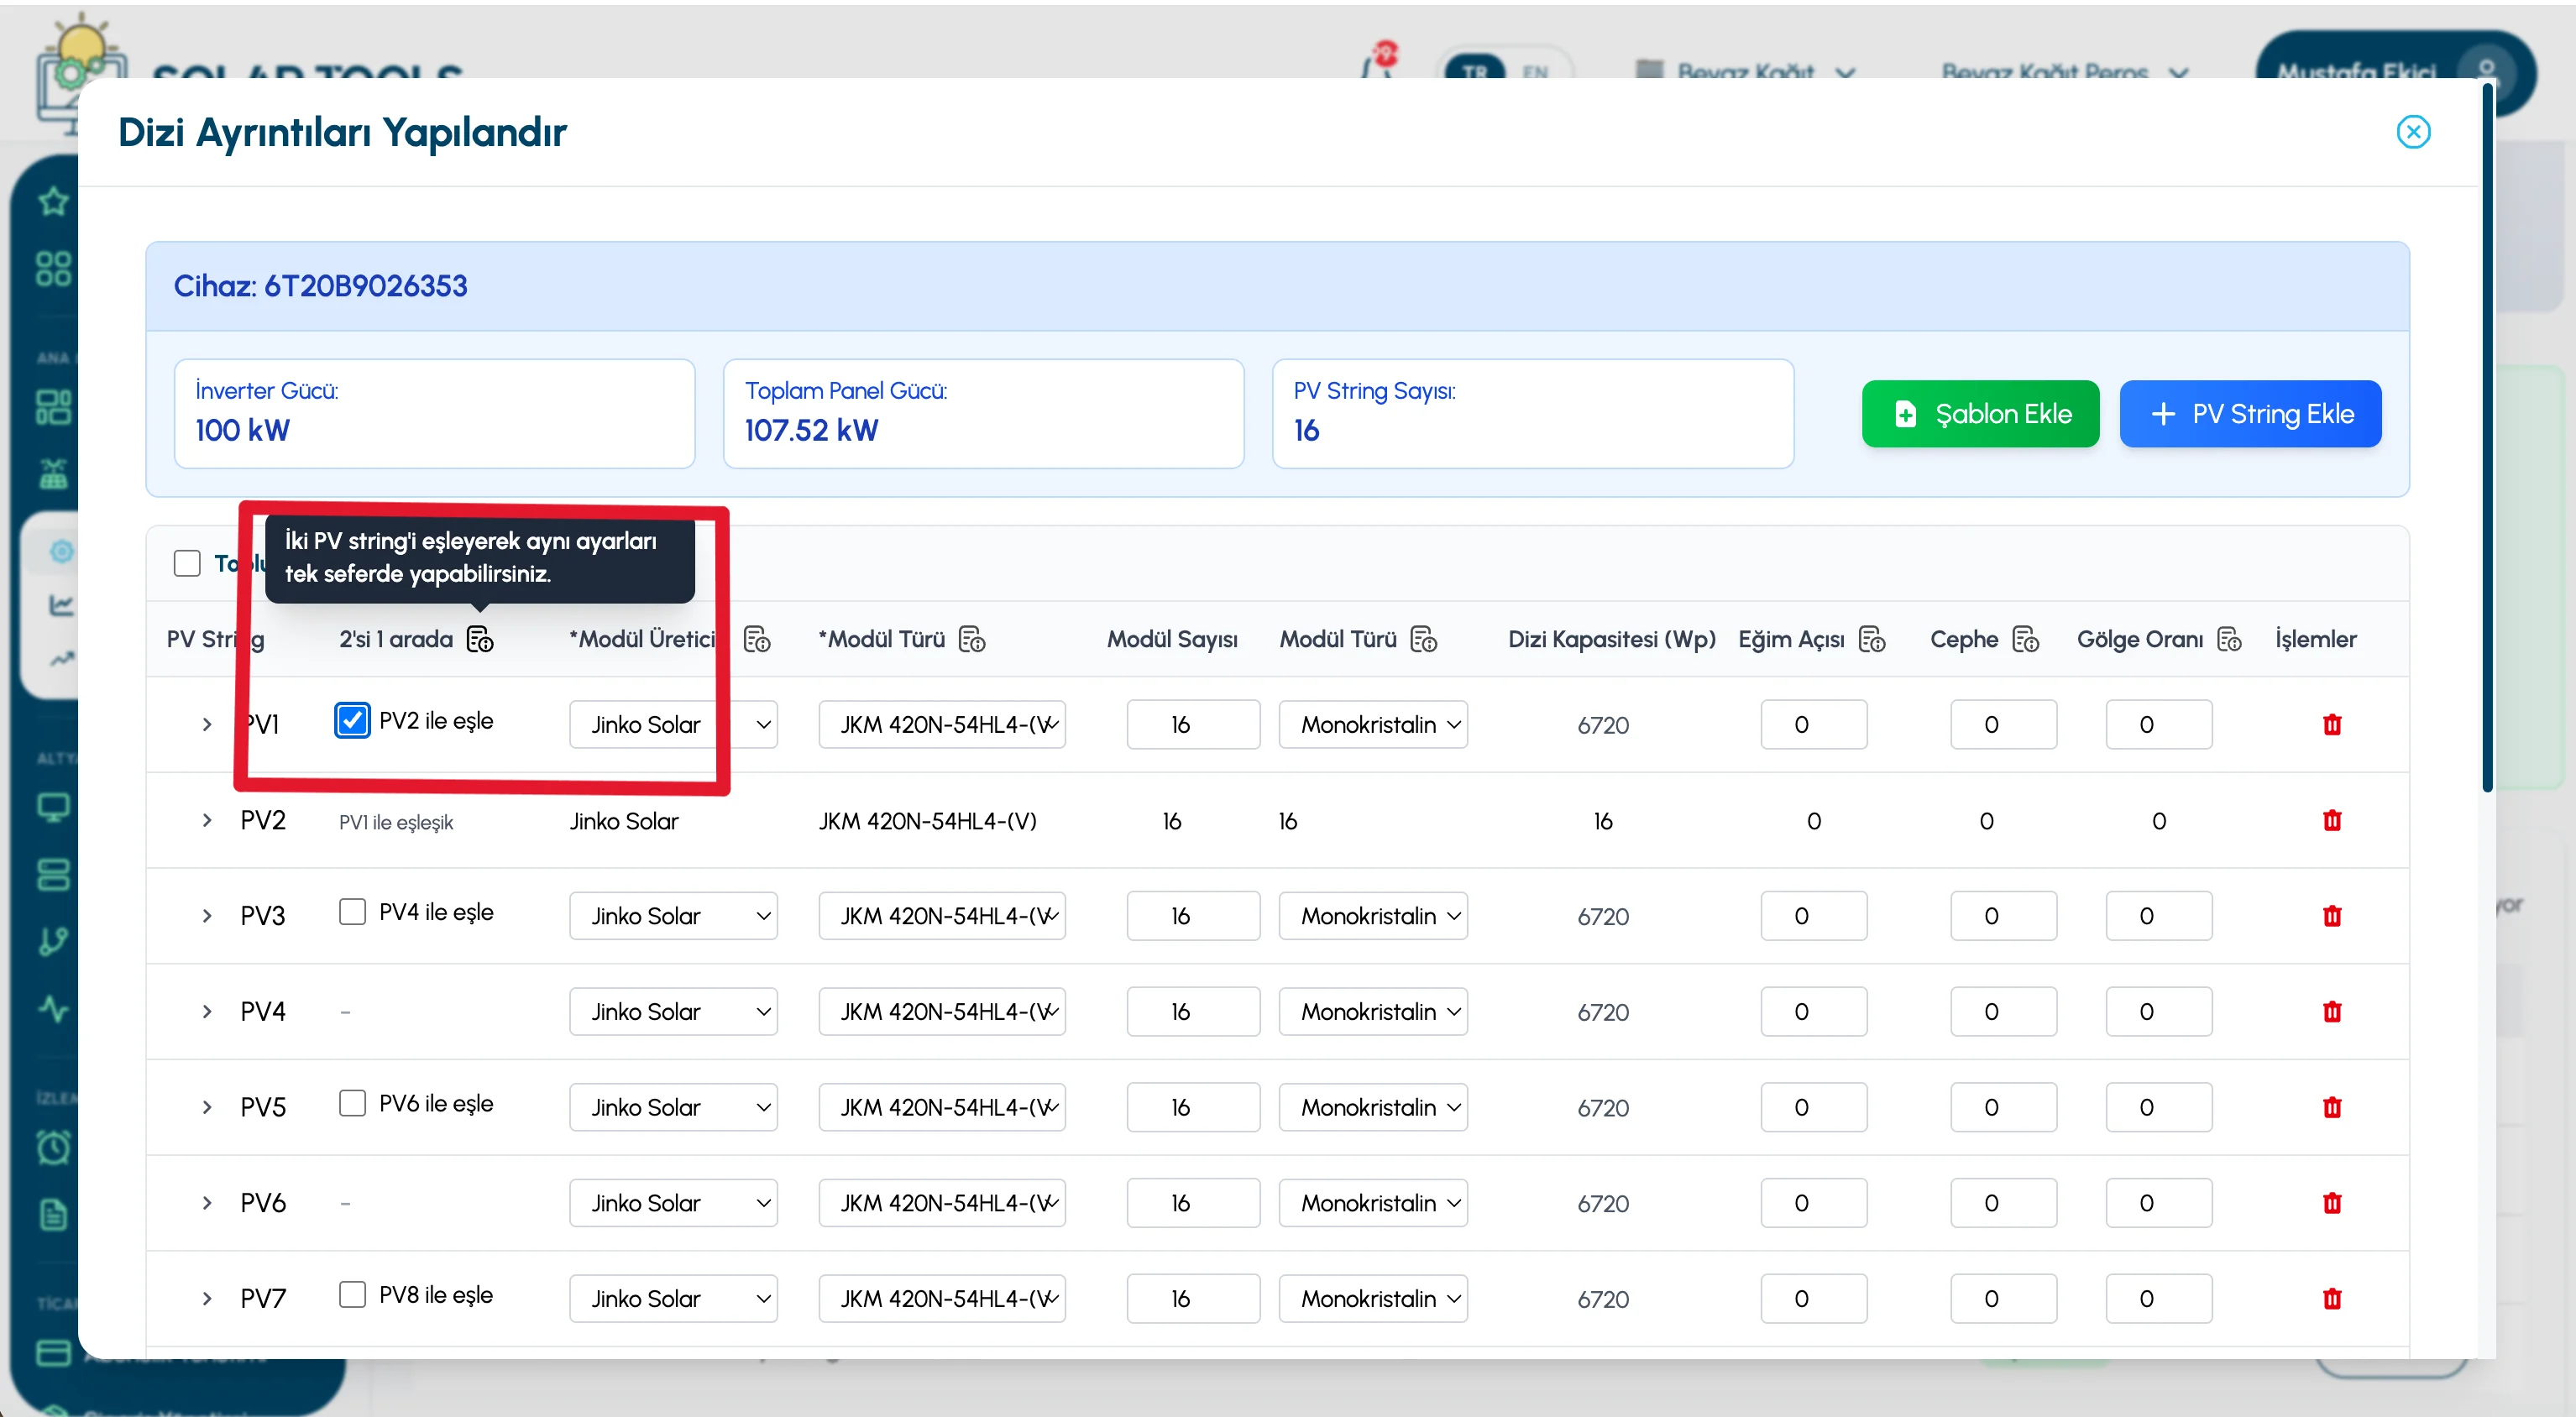Image resolution: width=2576 pixels, height=1417 pixels.
Task: Check the PV6 ile eşle checkbox
Action: click(x=352, y=1103)
